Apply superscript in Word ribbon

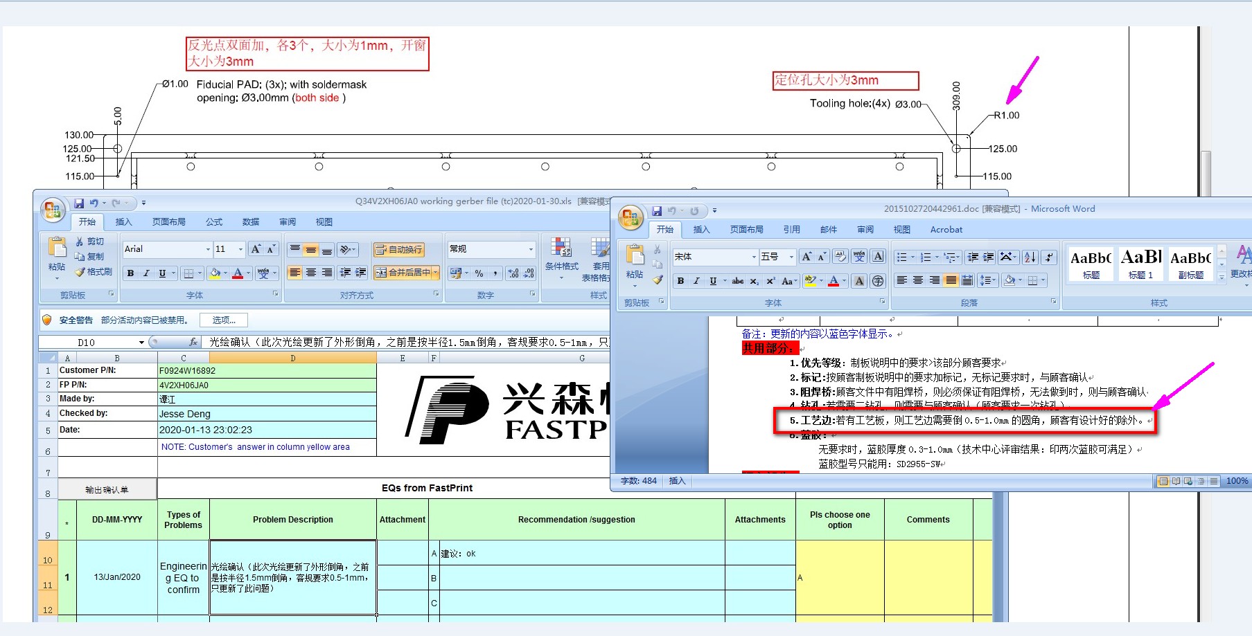[770, 280]
